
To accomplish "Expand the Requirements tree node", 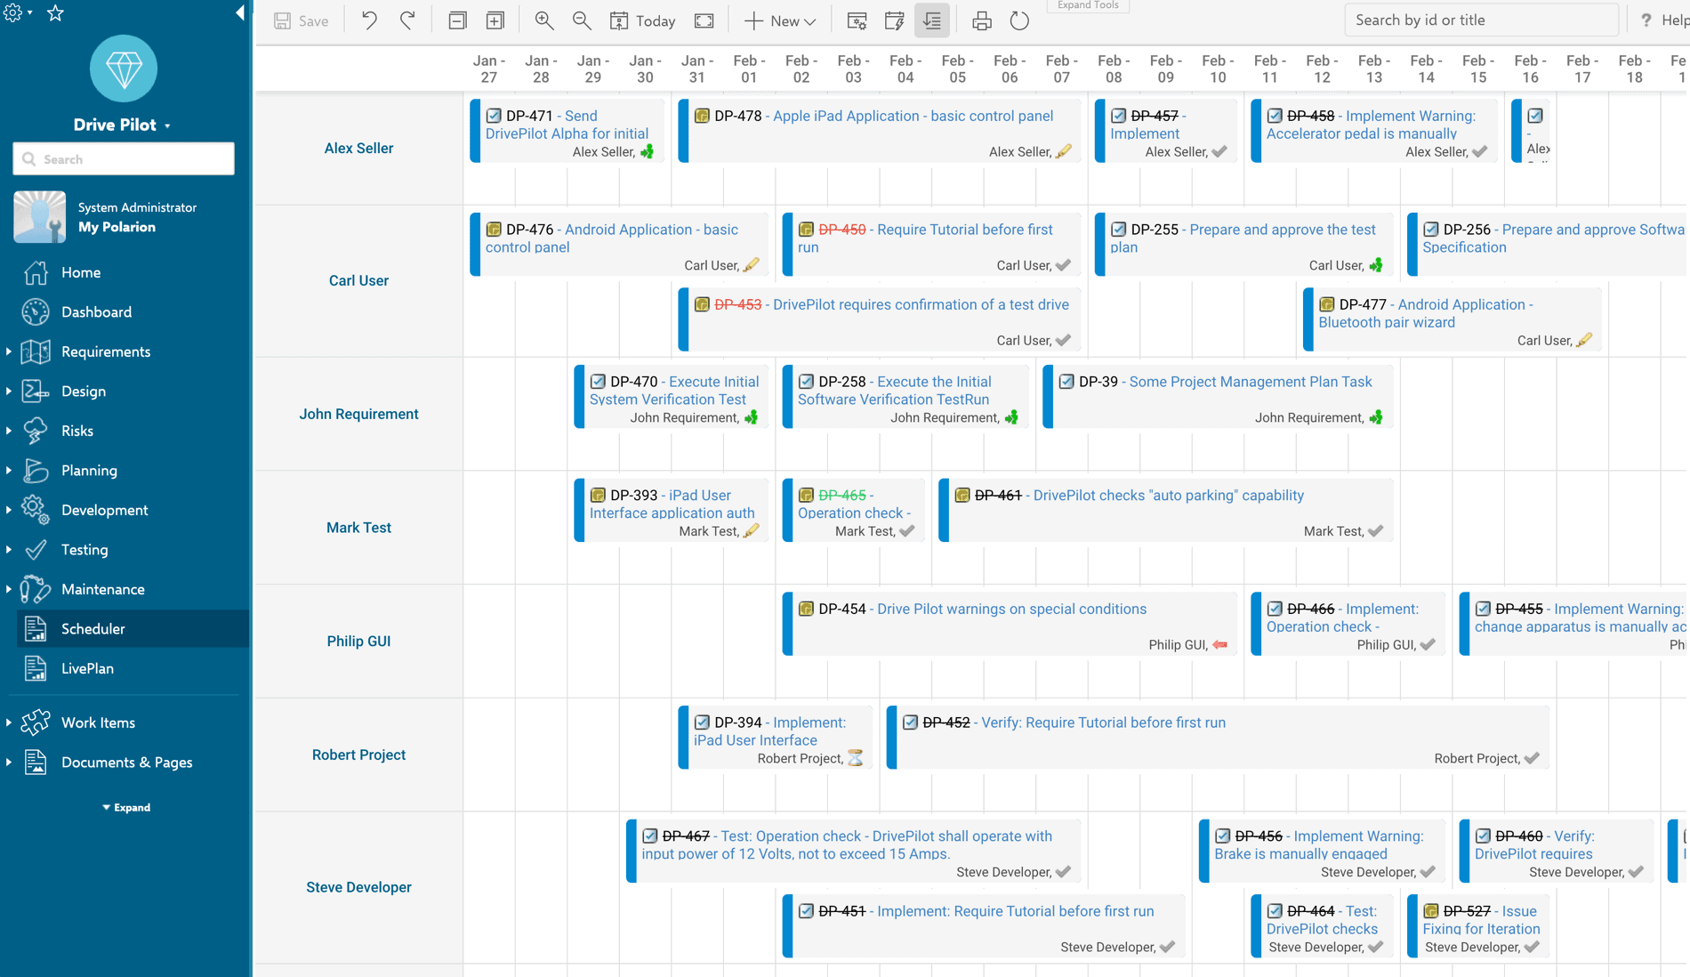I will [x=9, y=351].
